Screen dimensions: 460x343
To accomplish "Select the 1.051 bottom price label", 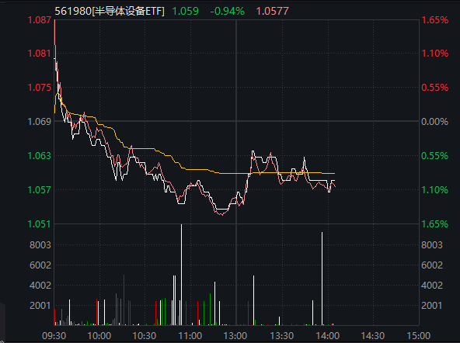I will pyautogui.click(x=40, y=224).
